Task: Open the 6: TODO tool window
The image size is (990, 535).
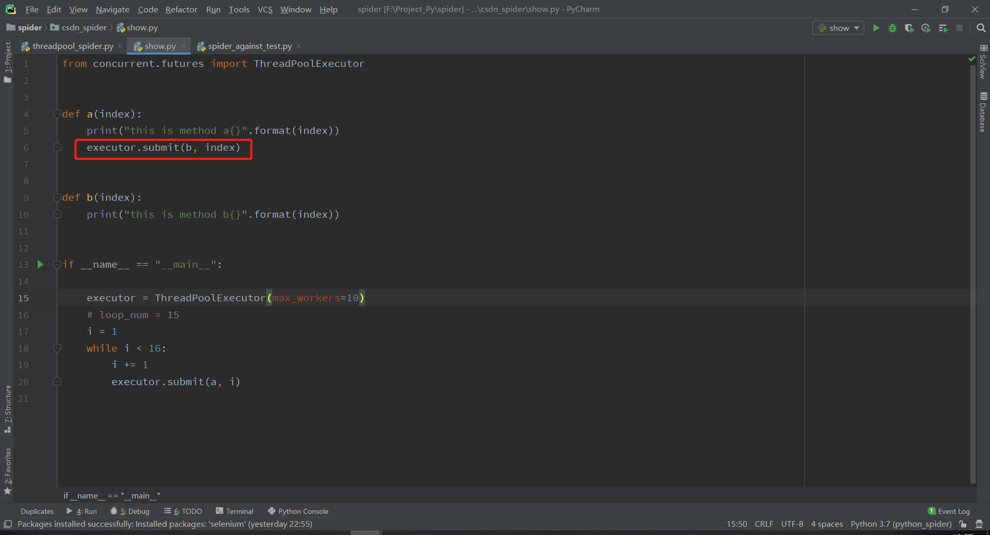Action: [x=183, y=511]
